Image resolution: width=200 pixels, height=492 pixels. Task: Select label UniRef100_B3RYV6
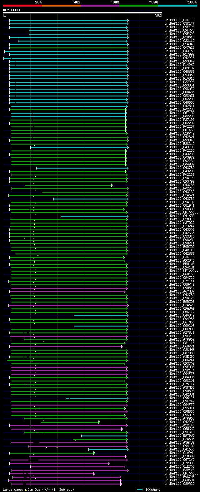click(x=179, y=470)
